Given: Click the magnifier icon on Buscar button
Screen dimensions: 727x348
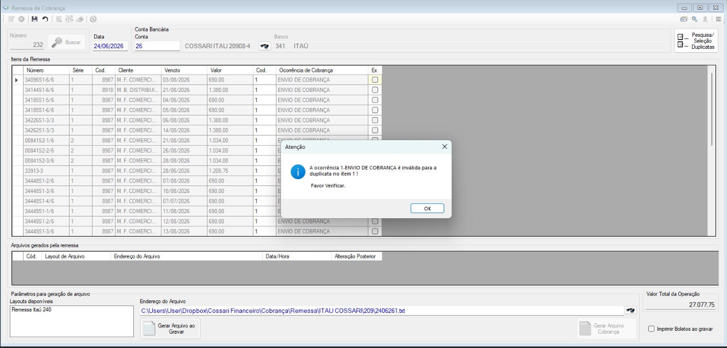Looking at the screenshot, I should pos(57,42).
